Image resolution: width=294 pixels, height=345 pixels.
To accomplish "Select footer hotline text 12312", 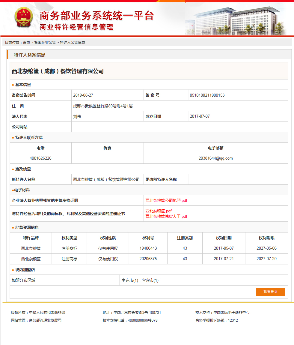I will pos(233,320).
